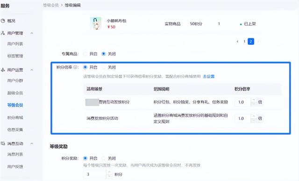The width and height of the screenshot is (299, 181).
Task: Disable 积分奖励 with 关闭 radio
Action: click(104, 158)
